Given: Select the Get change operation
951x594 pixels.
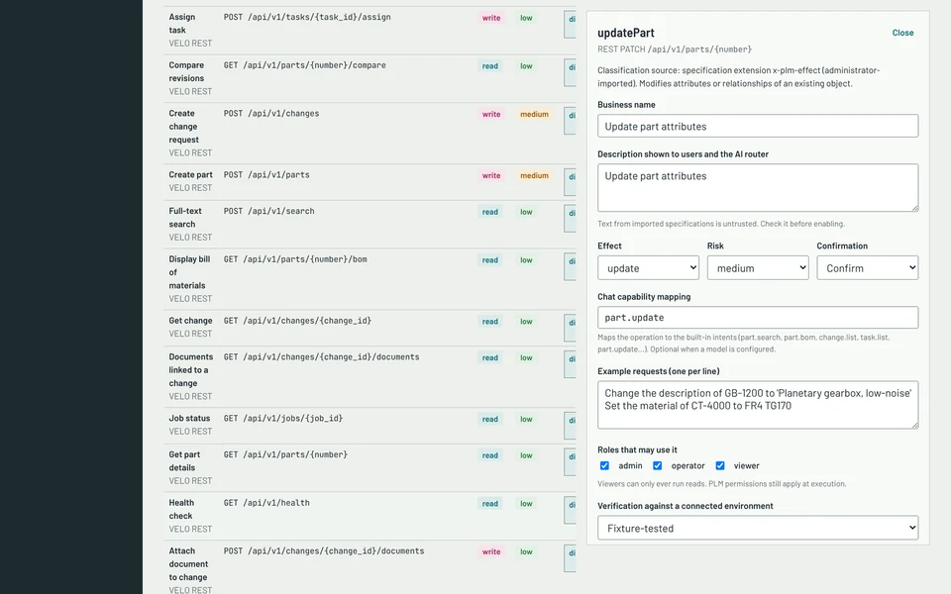Looking at the screenshot, I should tap(370, 328).
